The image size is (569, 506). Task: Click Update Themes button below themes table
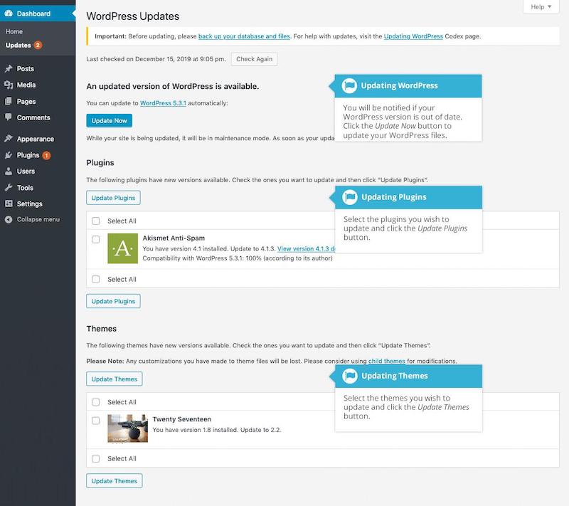pos(115,481)
